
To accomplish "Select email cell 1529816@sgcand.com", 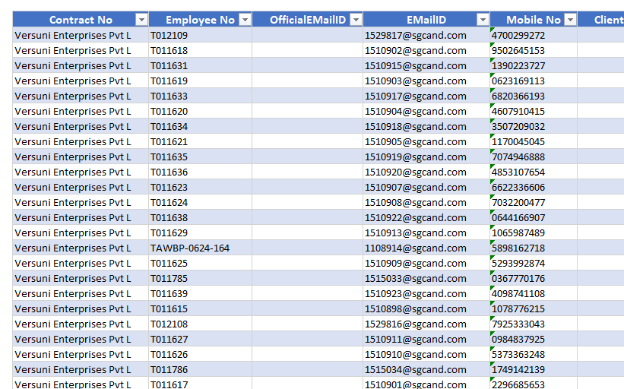I will point(426,324).
